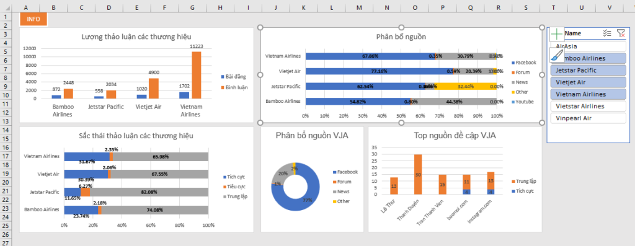635x246 pixels.
Task: Click the 67.86% Facebook bar for Vietnam Airlines
Action: [x=370, y=56]
